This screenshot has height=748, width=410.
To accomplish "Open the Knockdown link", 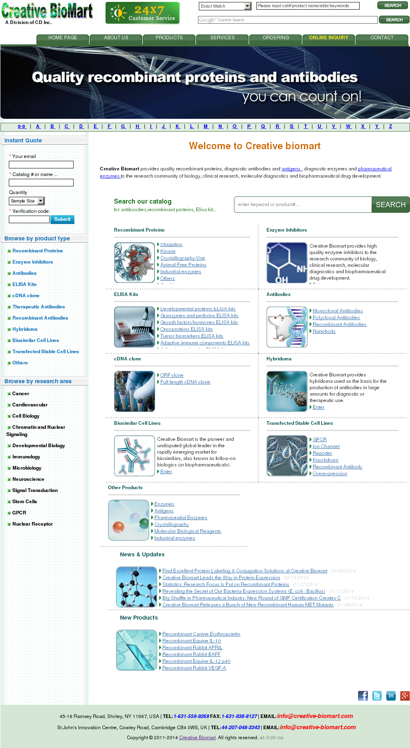I will [326, 460].
